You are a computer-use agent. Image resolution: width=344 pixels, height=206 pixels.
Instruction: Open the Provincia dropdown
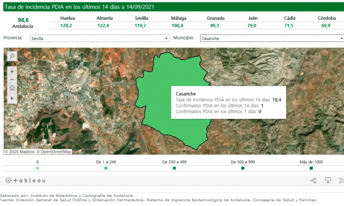point(100,38)
